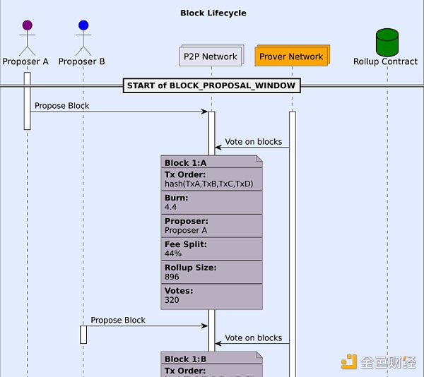Select the orange Prover Network box
This screenshot has width=424, height=377.
click(x=290, y=56)
